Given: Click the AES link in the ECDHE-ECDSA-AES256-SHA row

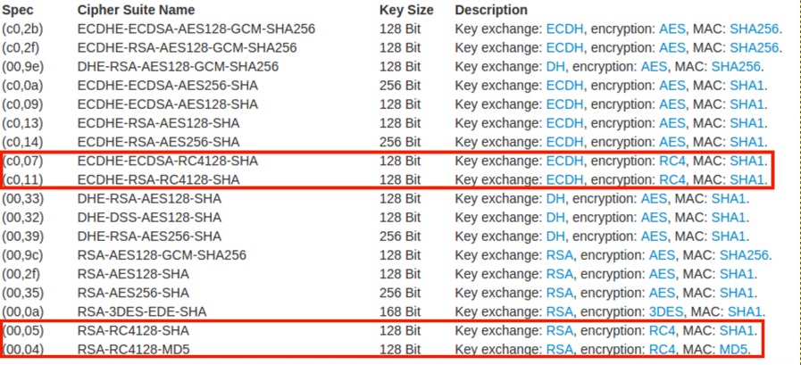Looking at the screenshot, I should point(672,86).
